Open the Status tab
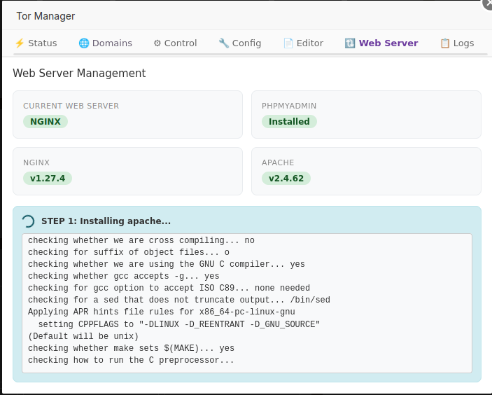492x395 pixels. click(x=36, y=43)
